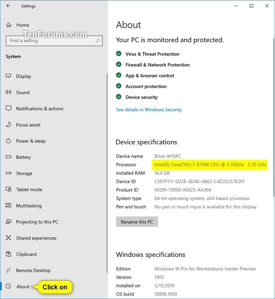Click the Power & sleep icon
This screenshot has width=275, height=299.
[8, 141]
